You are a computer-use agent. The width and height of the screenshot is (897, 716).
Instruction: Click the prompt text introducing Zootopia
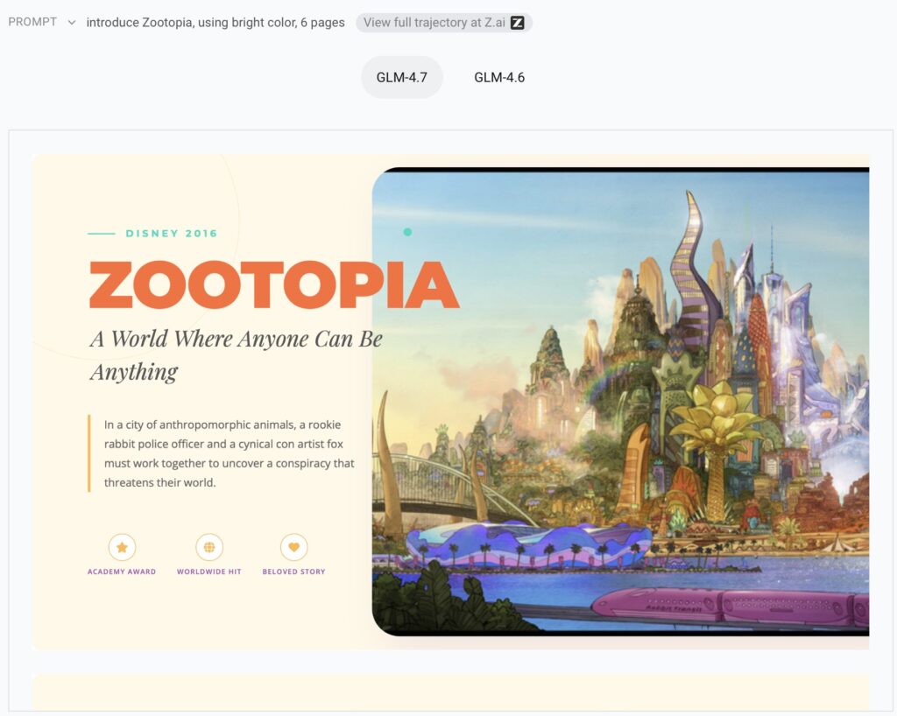(x=215, y=23)
